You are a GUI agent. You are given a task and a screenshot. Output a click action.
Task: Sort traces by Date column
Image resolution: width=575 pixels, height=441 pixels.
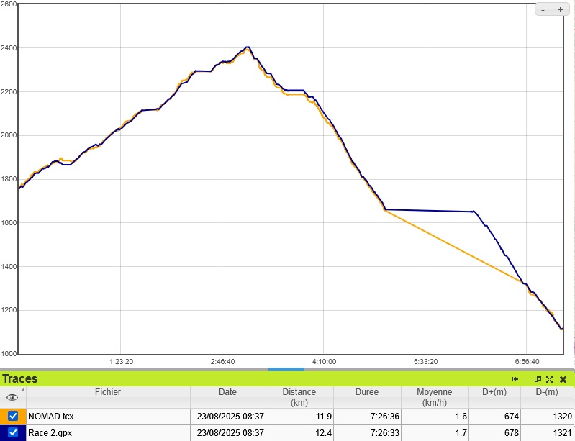click(227, 393)
